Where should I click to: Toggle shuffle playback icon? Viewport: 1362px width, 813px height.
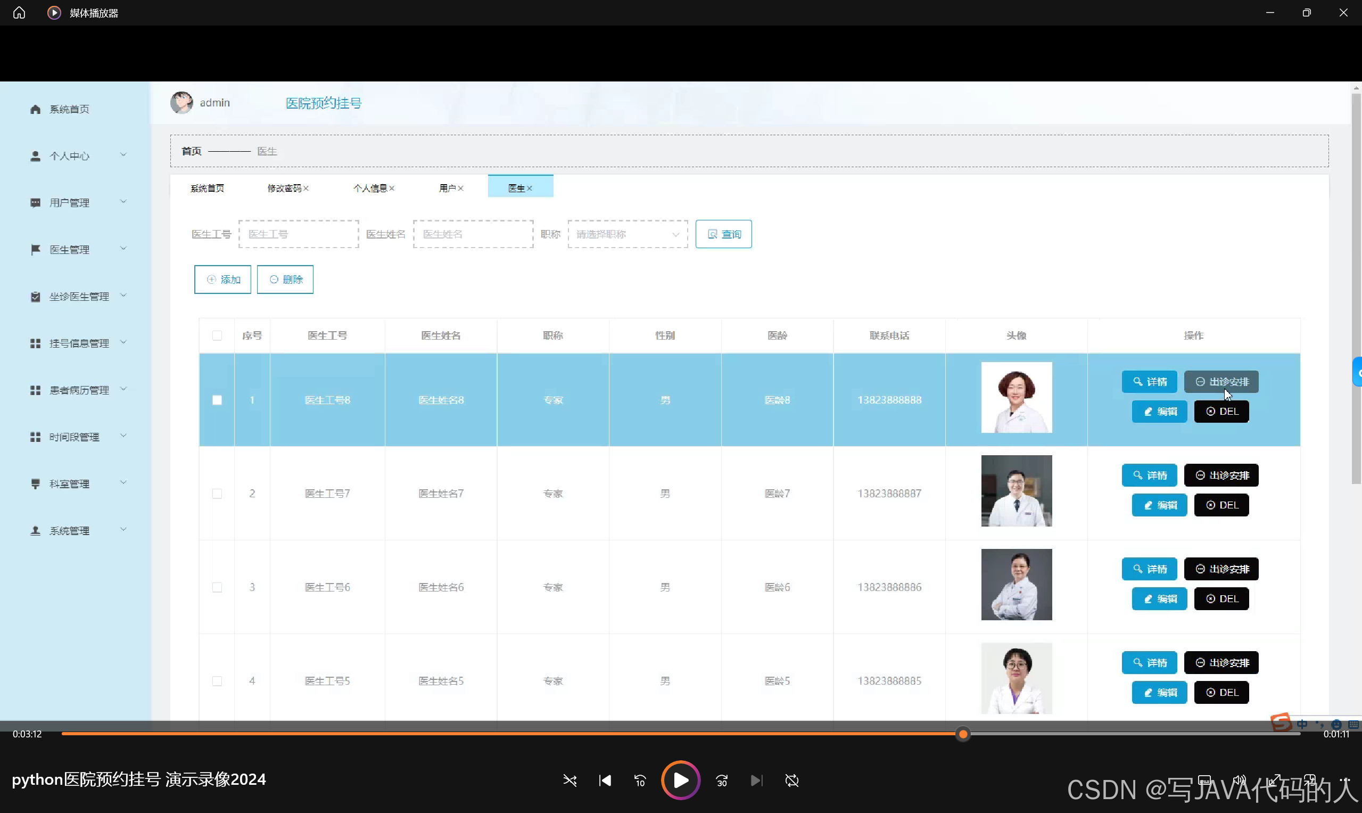pyautogui.click(x=569, y=780)
